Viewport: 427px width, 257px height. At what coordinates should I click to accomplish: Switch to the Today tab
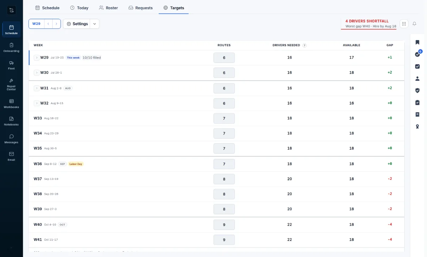click(79, 8)
